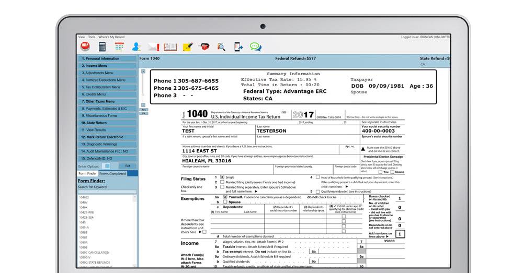Screen dimensions: 523x273
Task: Open the calculator tool
Action: (x=102, y=46)
